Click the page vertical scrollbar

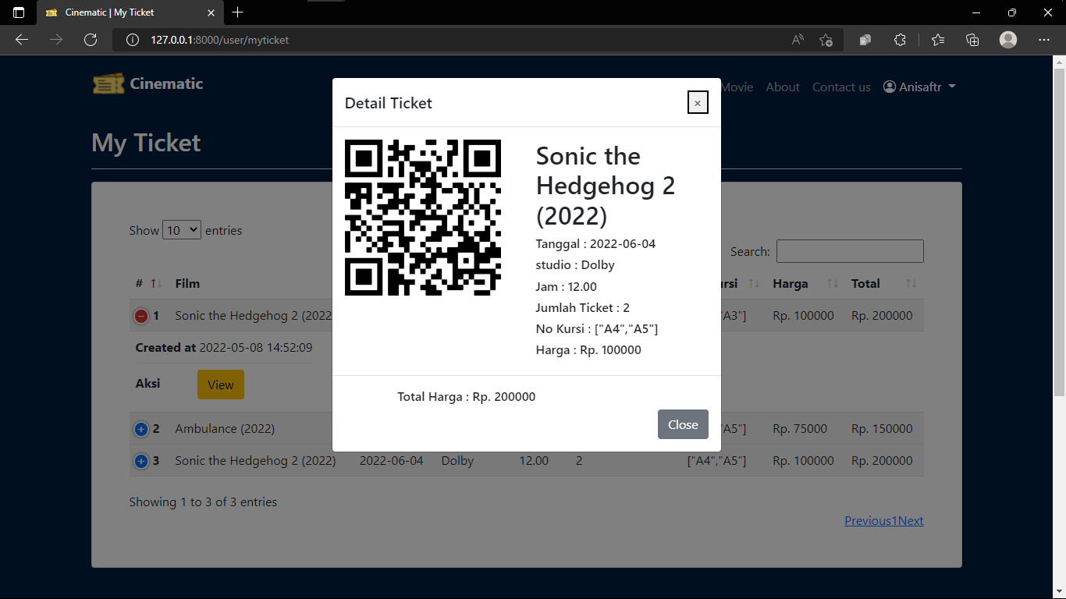coord(1060,234)
